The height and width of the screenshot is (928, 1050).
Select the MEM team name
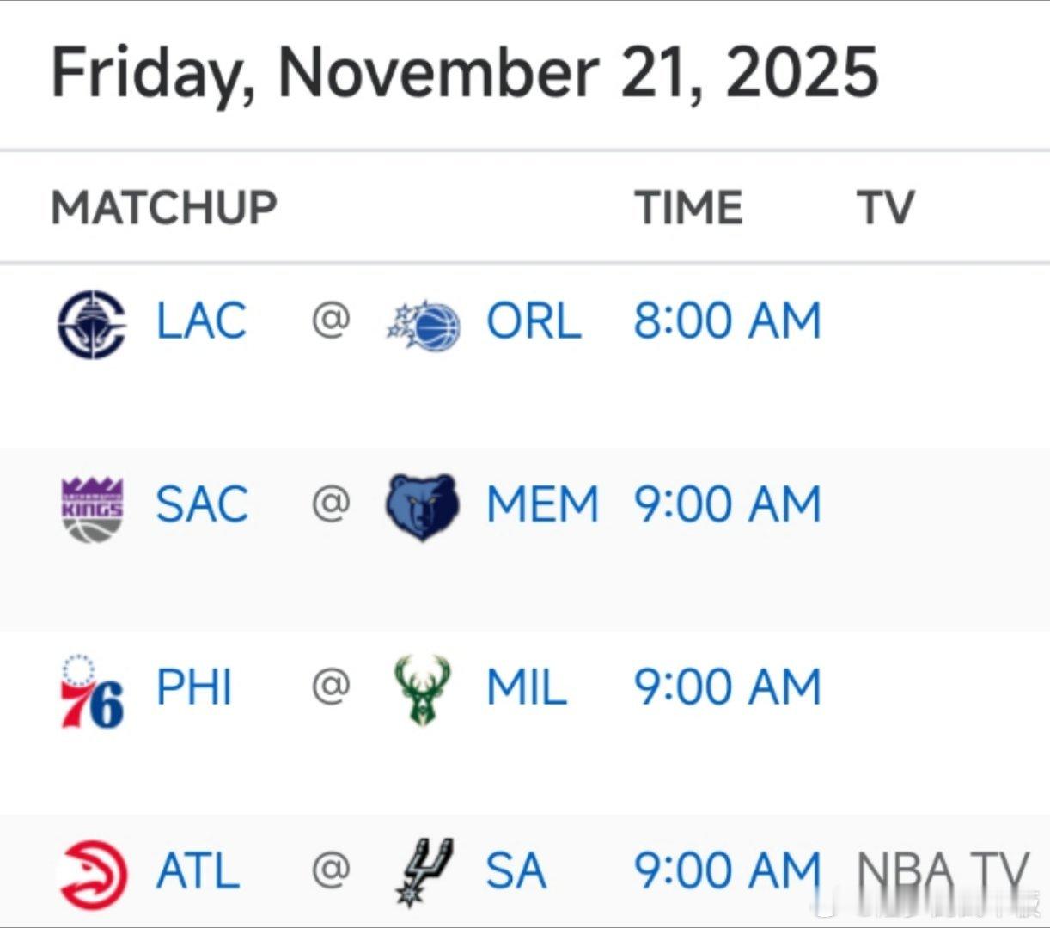point(542,504)
